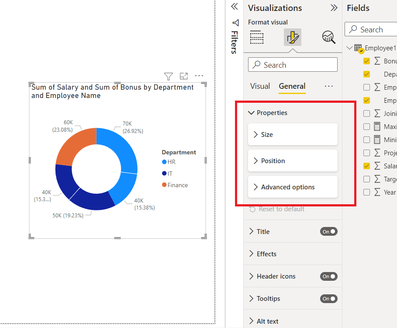Click the sigma icon beside the Salary field

click(x=377, y=166)
